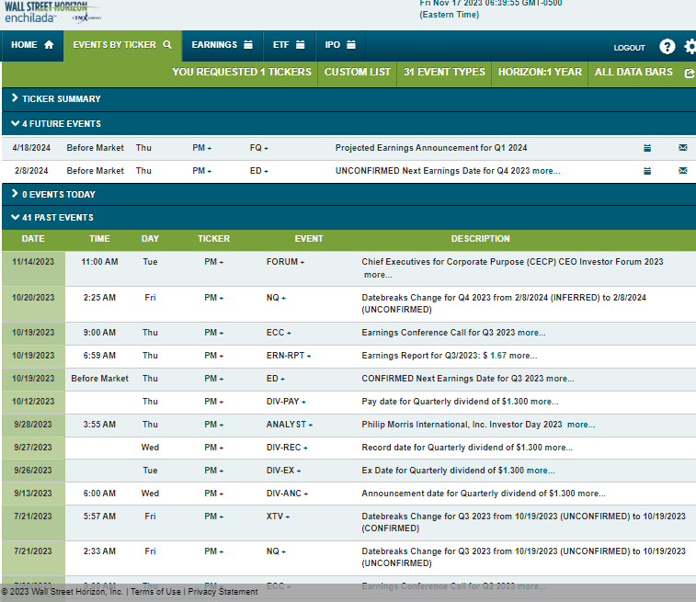The width and height of the screenshot is (696, 602).
Task: Click Projected Earnings Announcement for Q1 2024
Action: (431, 148)
